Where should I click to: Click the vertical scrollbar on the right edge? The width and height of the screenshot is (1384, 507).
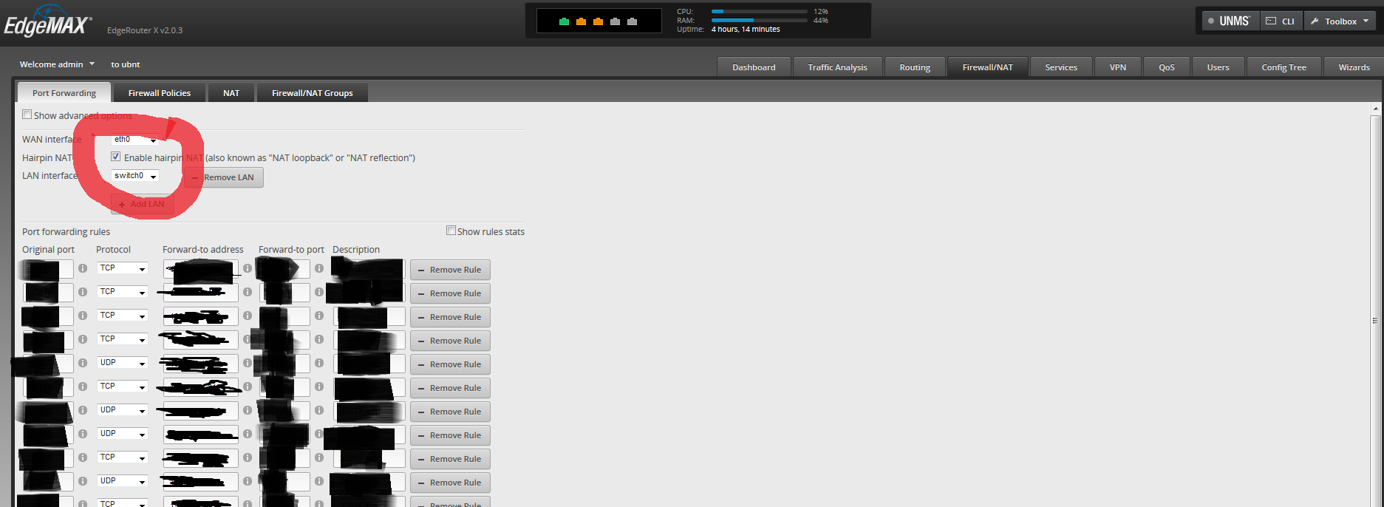(1375, 321)
